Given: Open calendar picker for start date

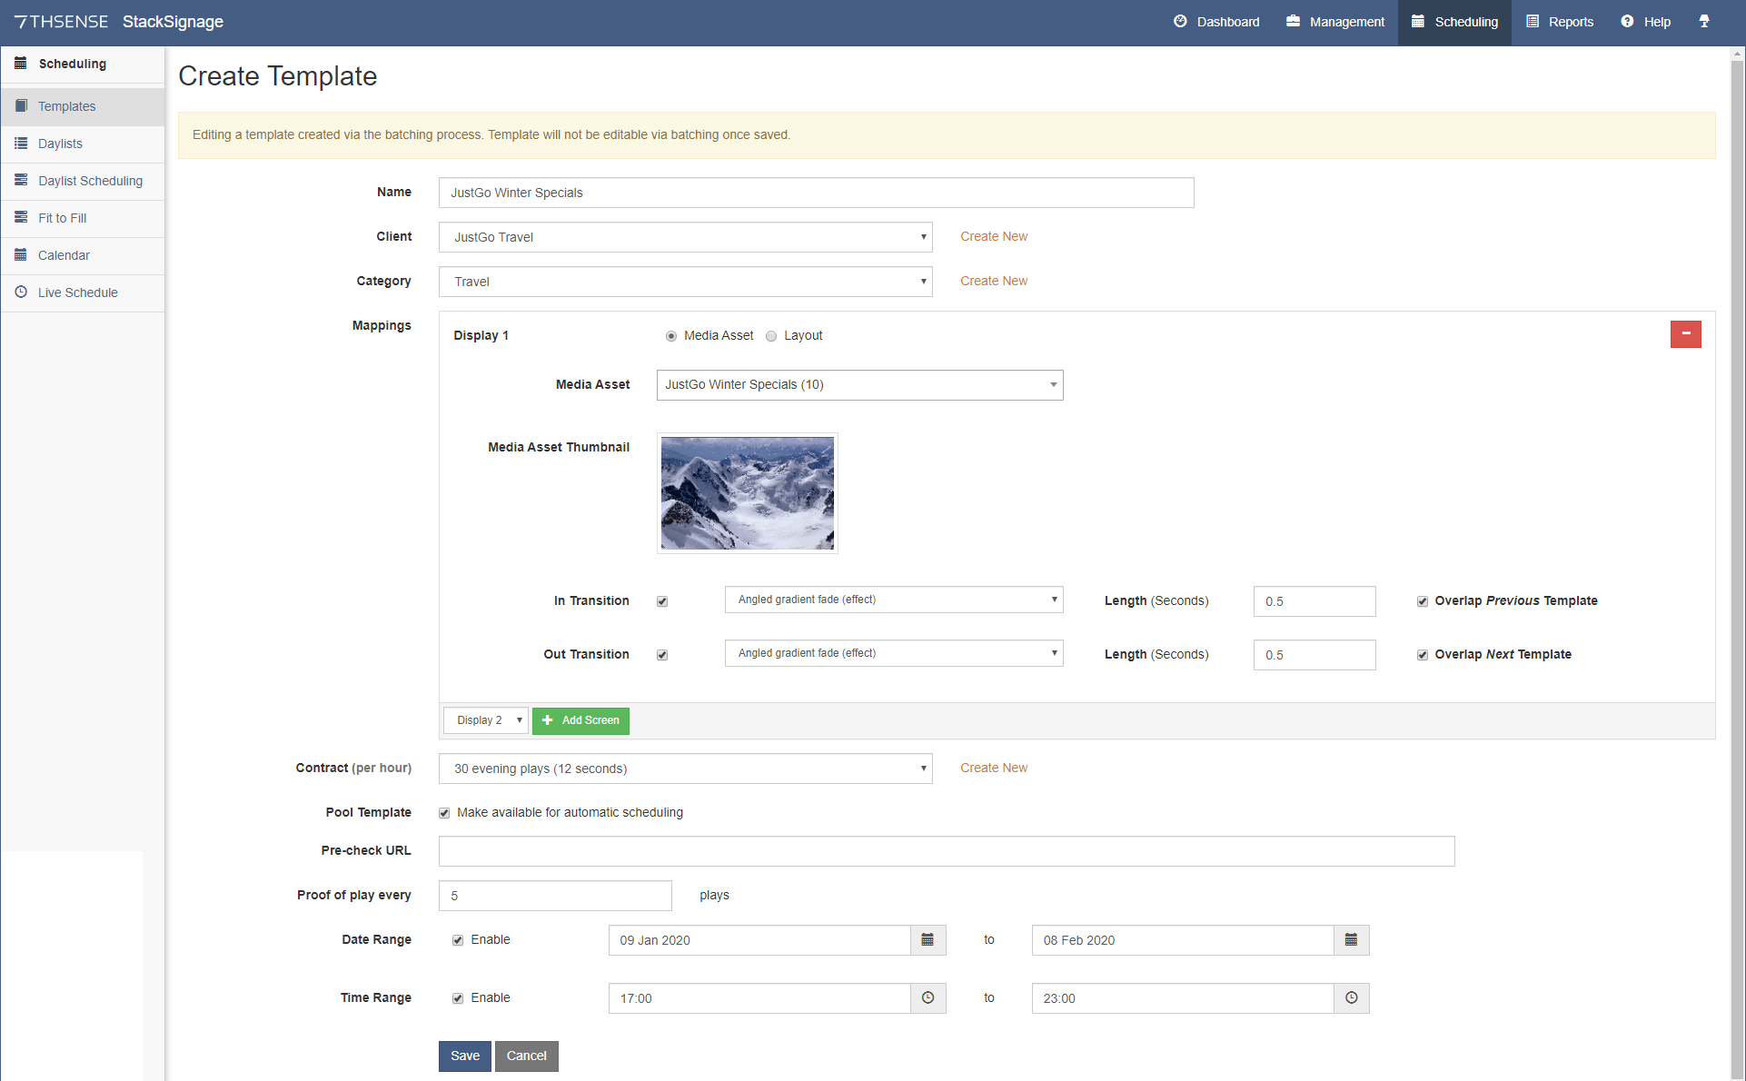Looking at the screenshot, I should tap(928, 940).
